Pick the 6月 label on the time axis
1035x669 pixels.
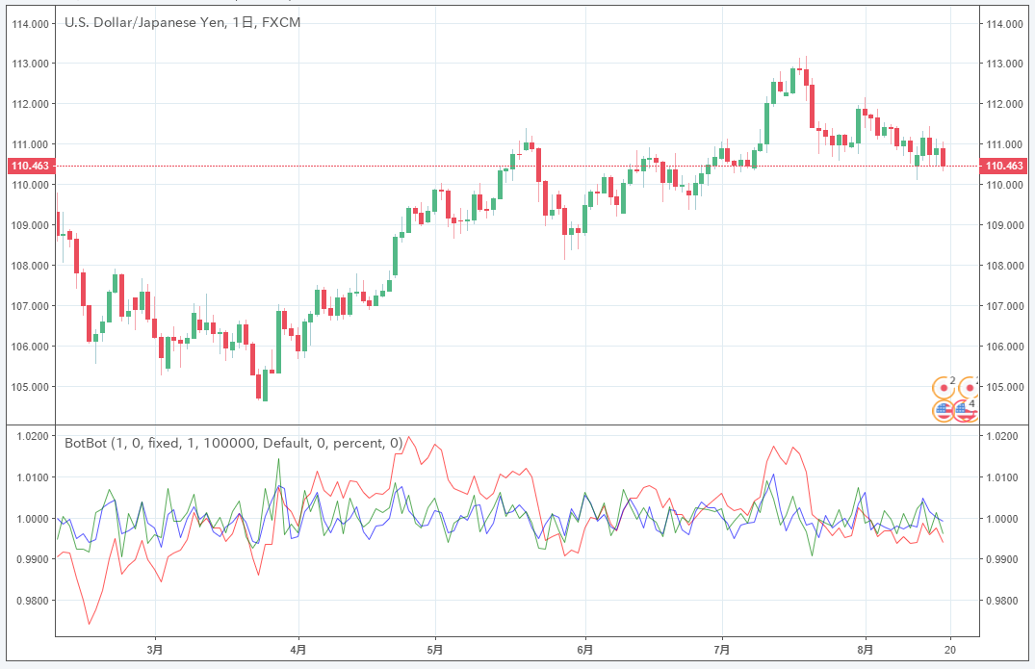(584, 651)
